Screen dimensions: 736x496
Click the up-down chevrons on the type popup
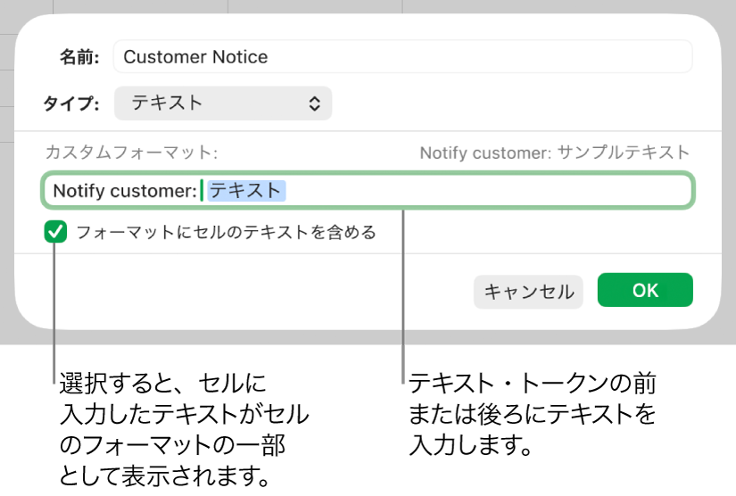click(314, 103)
